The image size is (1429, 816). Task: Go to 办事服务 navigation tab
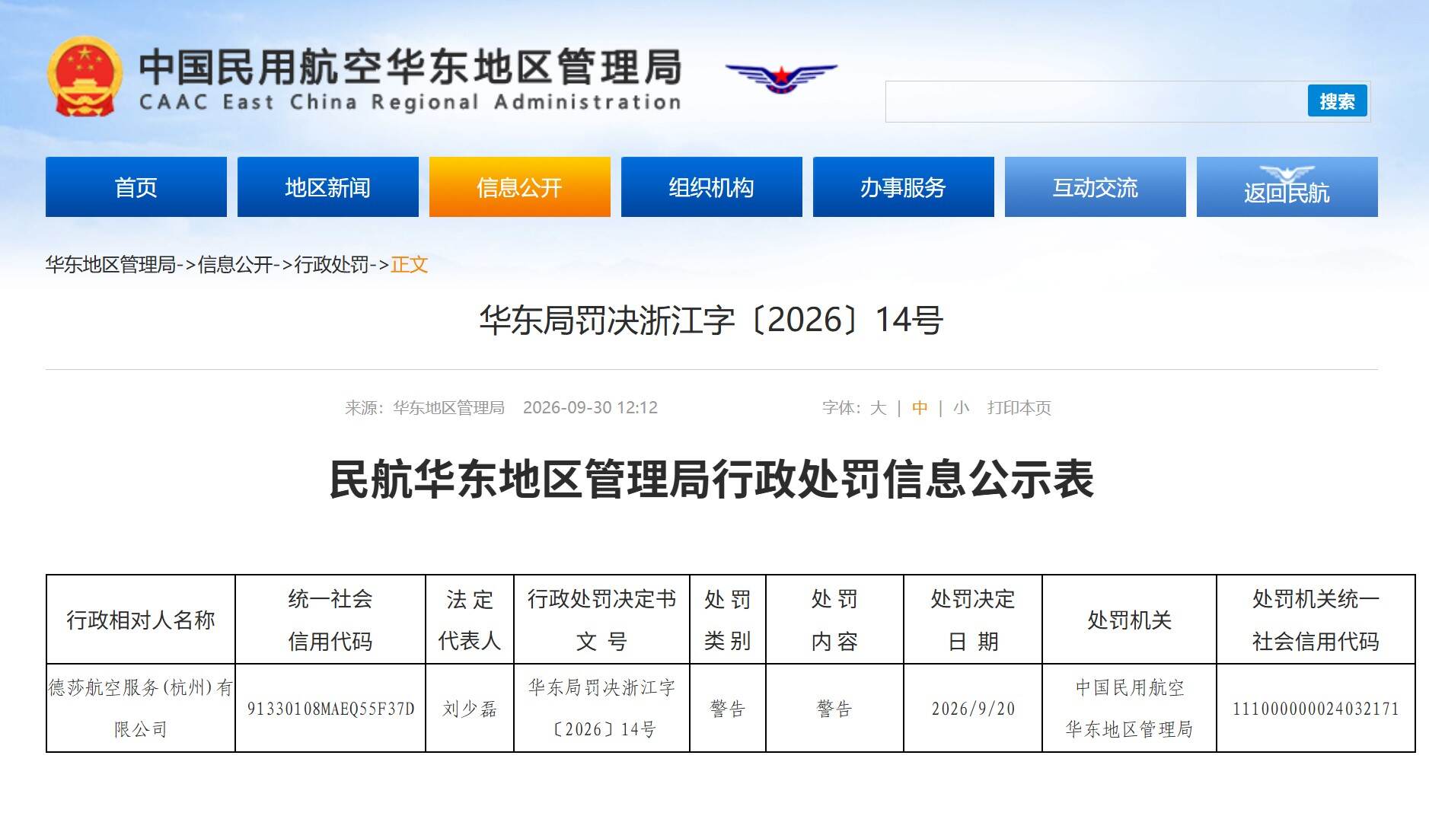904,187
